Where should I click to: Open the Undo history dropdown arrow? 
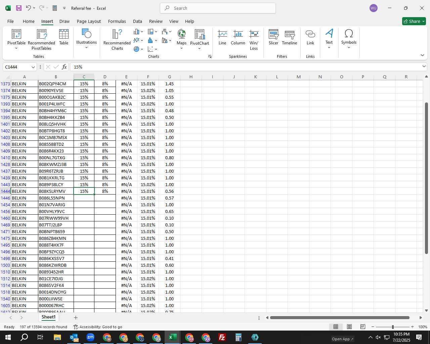tap(34, 8)
